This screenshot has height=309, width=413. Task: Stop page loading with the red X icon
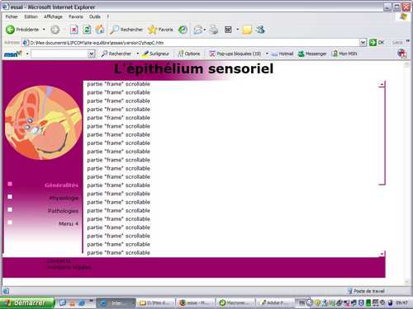74,30
